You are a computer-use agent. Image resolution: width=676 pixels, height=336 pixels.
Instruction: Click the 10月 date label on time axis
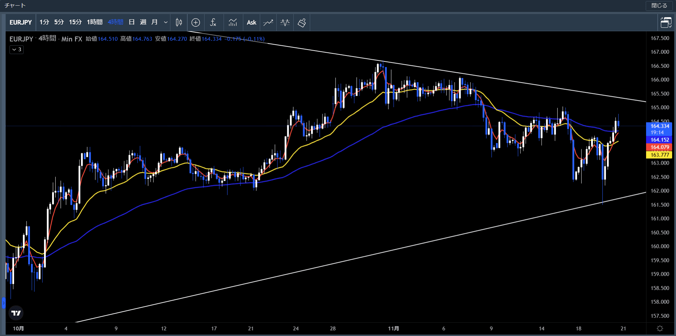(x=18, y=329)
